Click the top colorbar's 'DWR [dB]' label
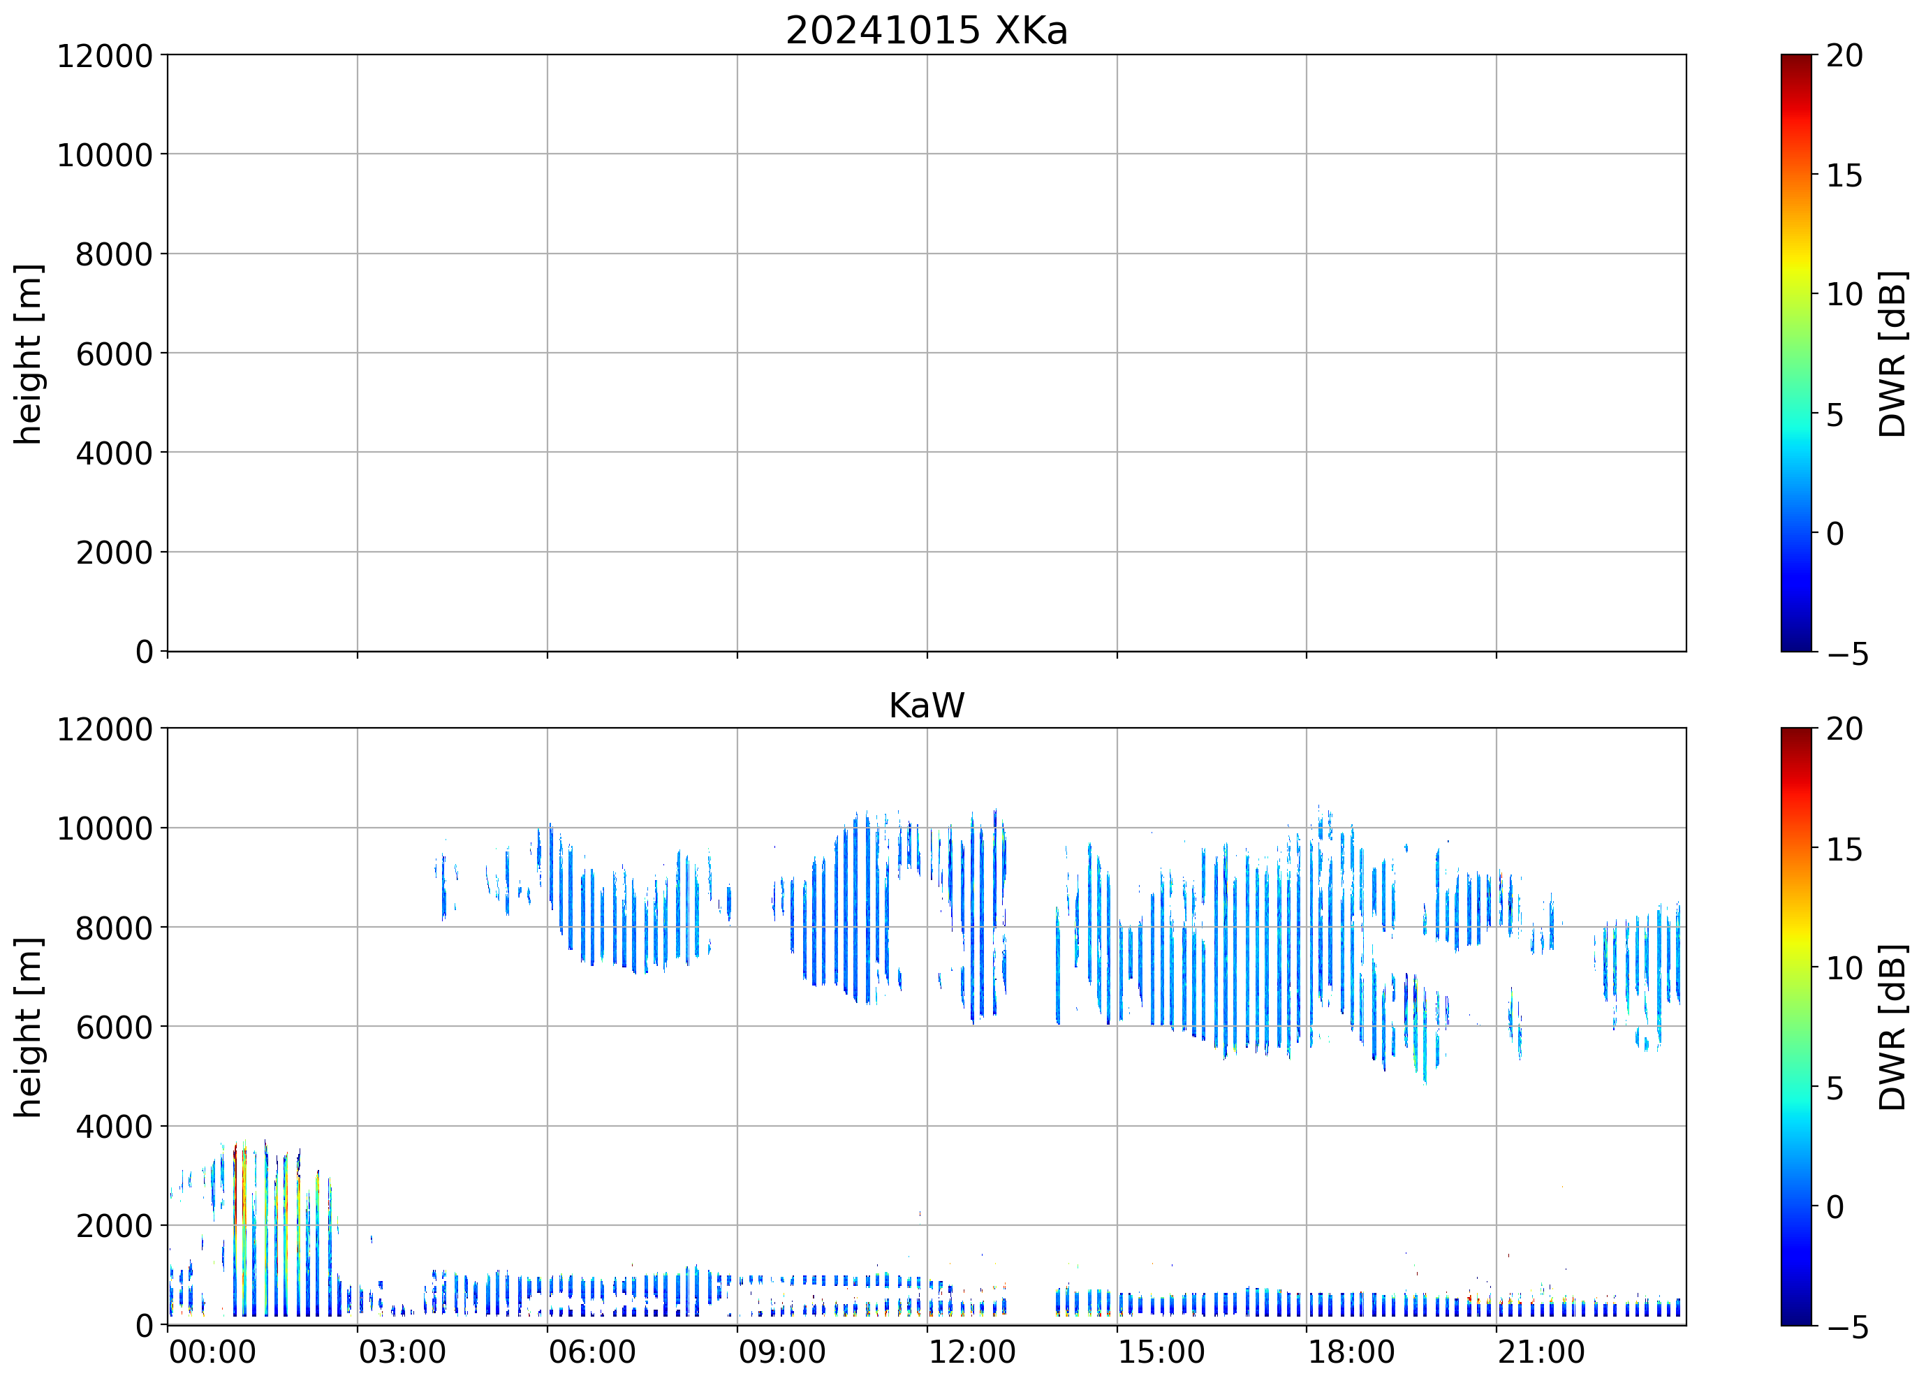The height and width of the screenshot is (1383, 1926). [x=1893, y=353]
